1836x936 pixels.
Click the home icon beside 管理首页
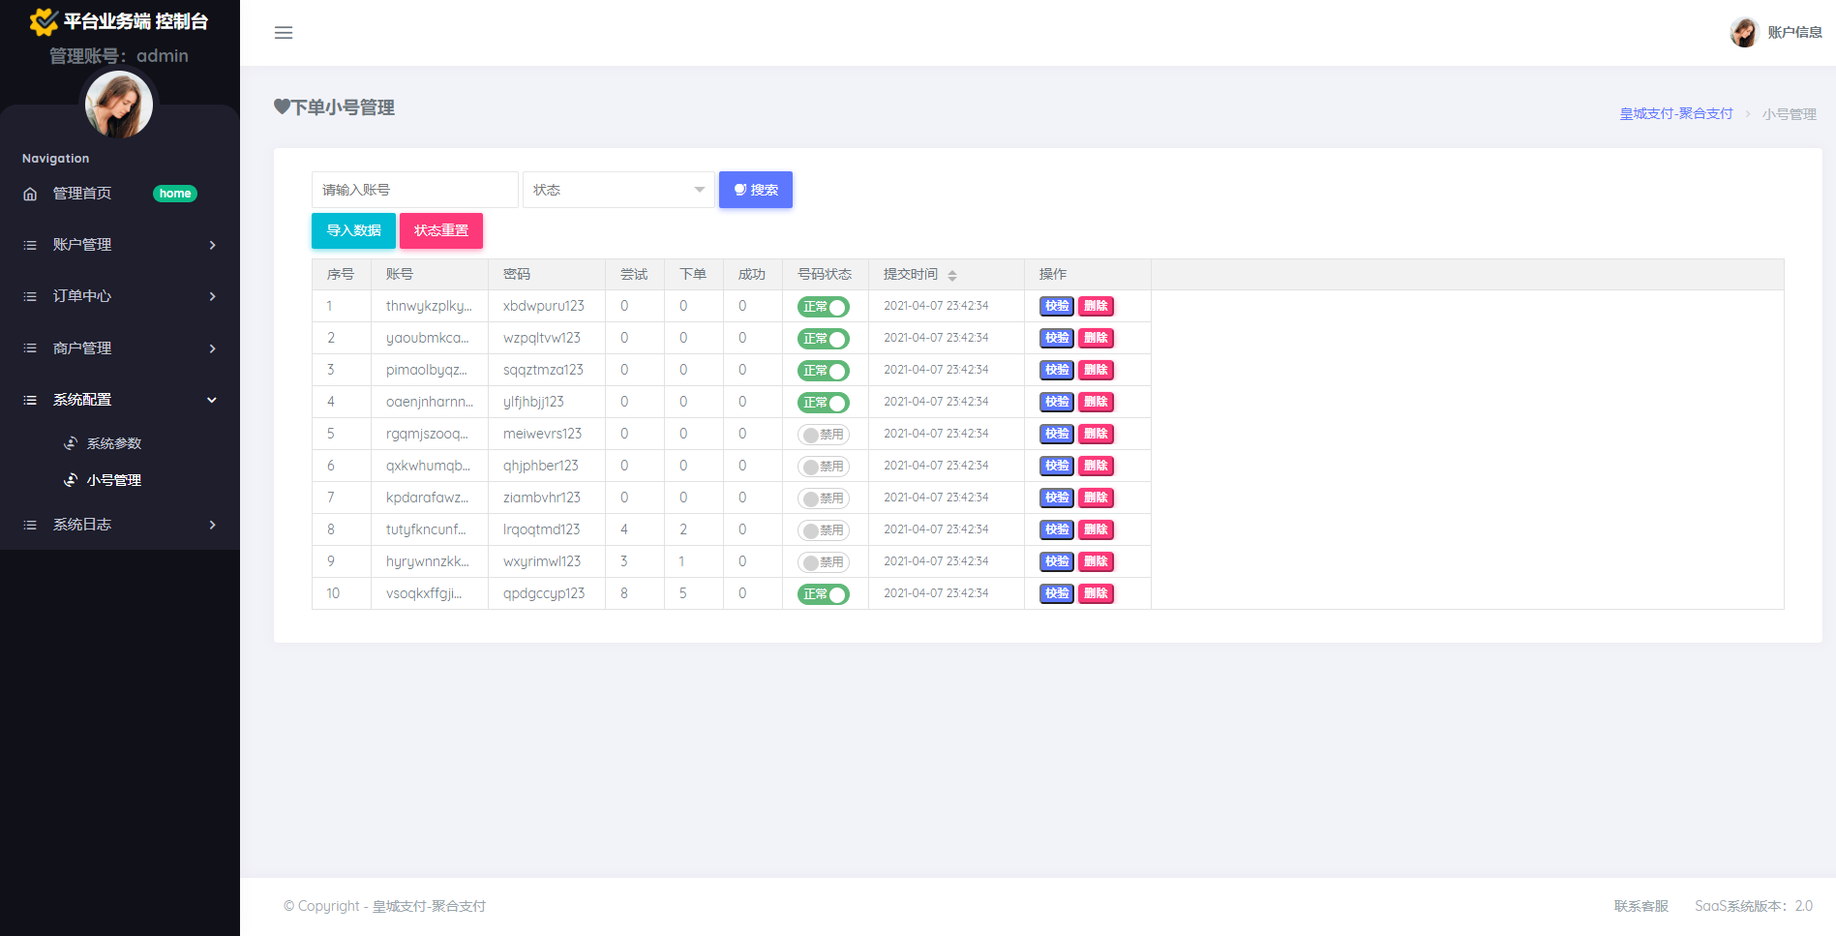point(30,194)
